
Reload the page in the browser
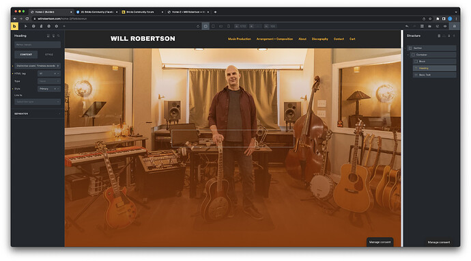(27, 18)
